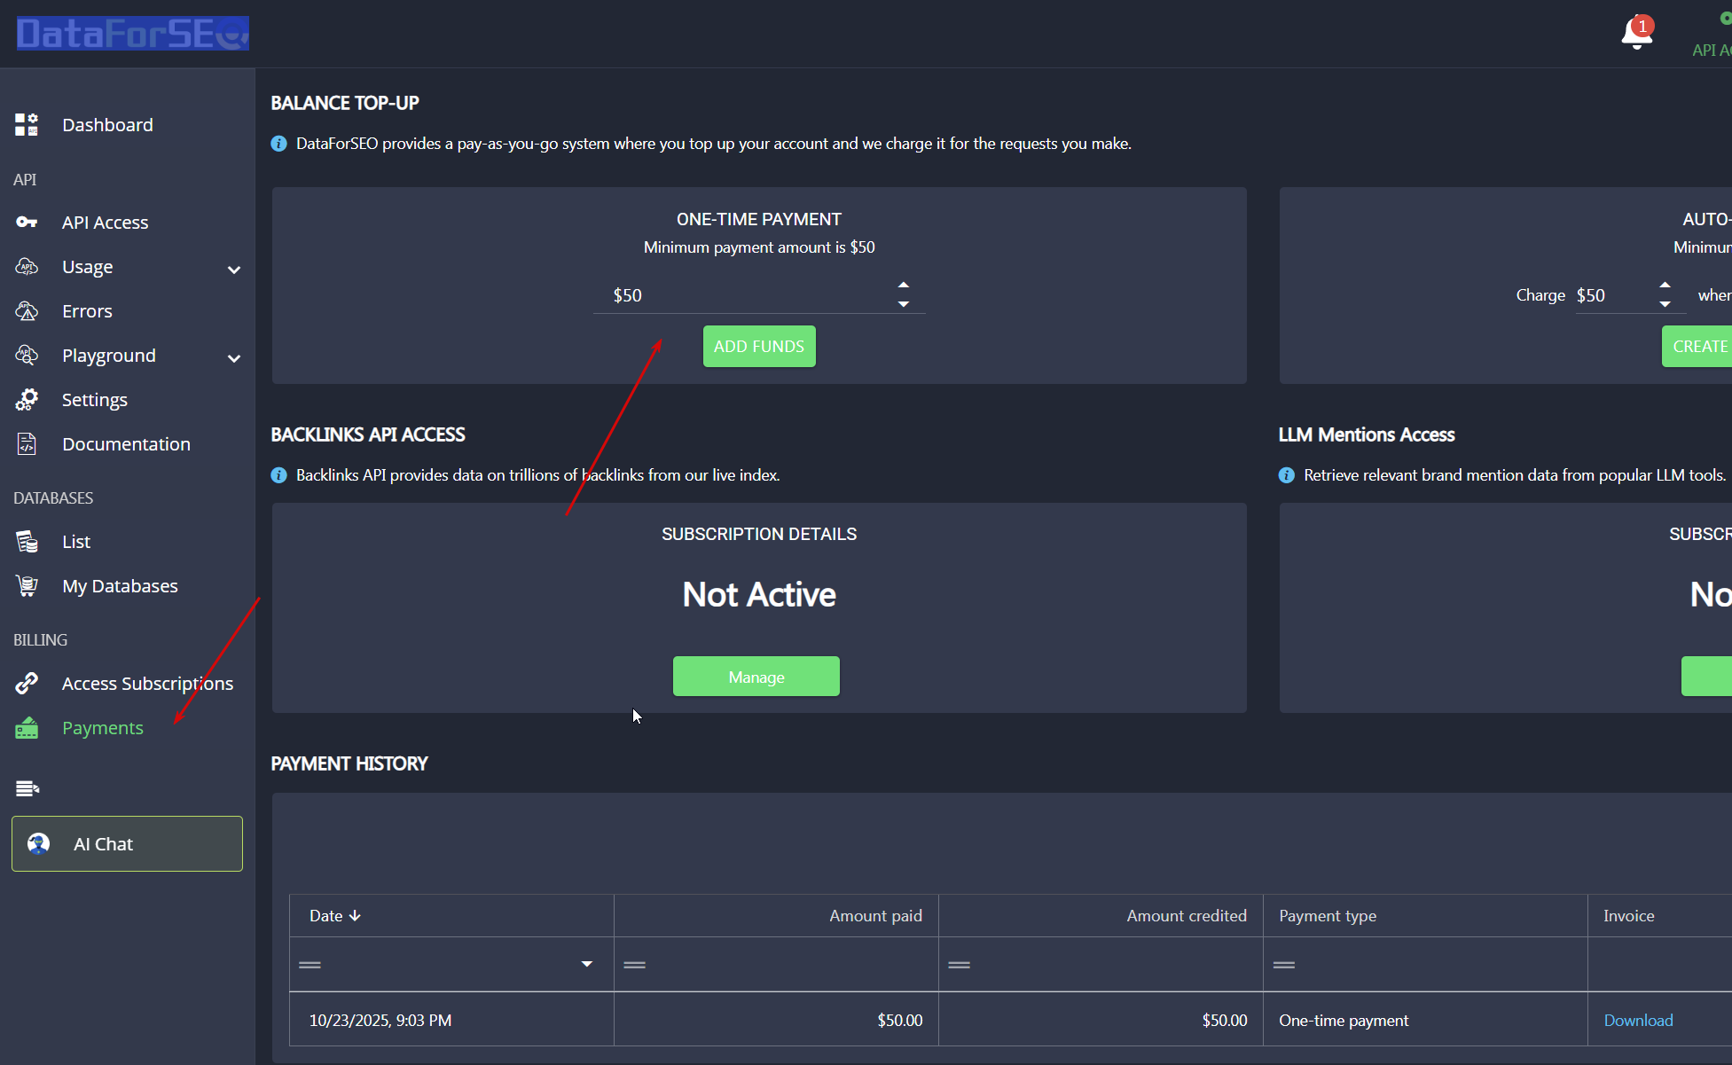
Task: Open the Date filter dropdown arrow
Action: point(586,964)
